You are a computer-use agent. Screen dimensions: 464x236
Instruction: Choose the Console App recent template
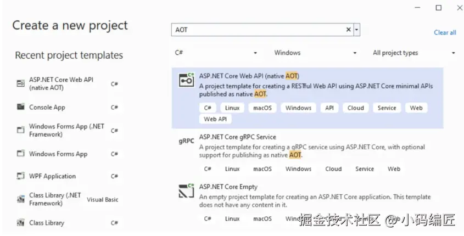pyautogui.click(x=69, y=107)
